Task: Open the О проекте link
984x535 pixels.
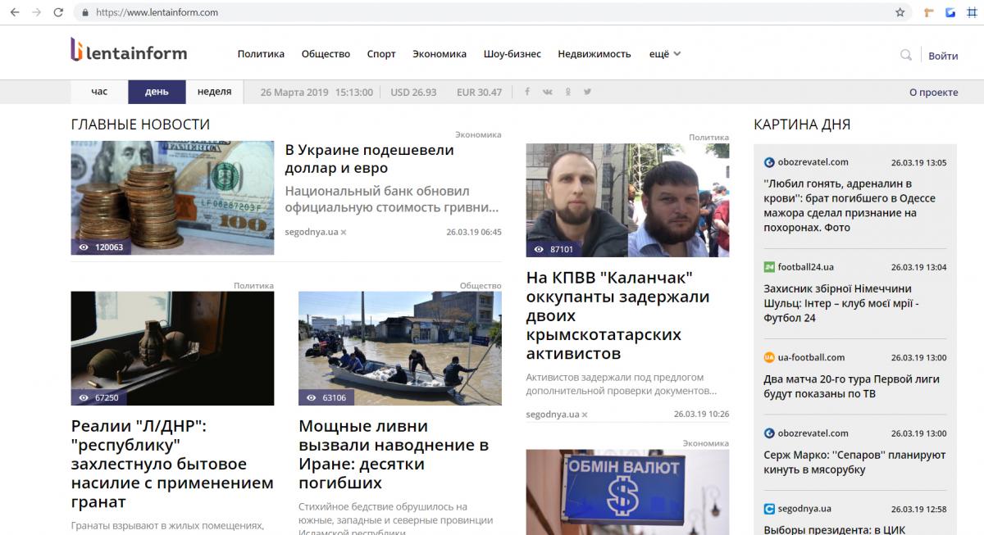Action: click(933, 92)
